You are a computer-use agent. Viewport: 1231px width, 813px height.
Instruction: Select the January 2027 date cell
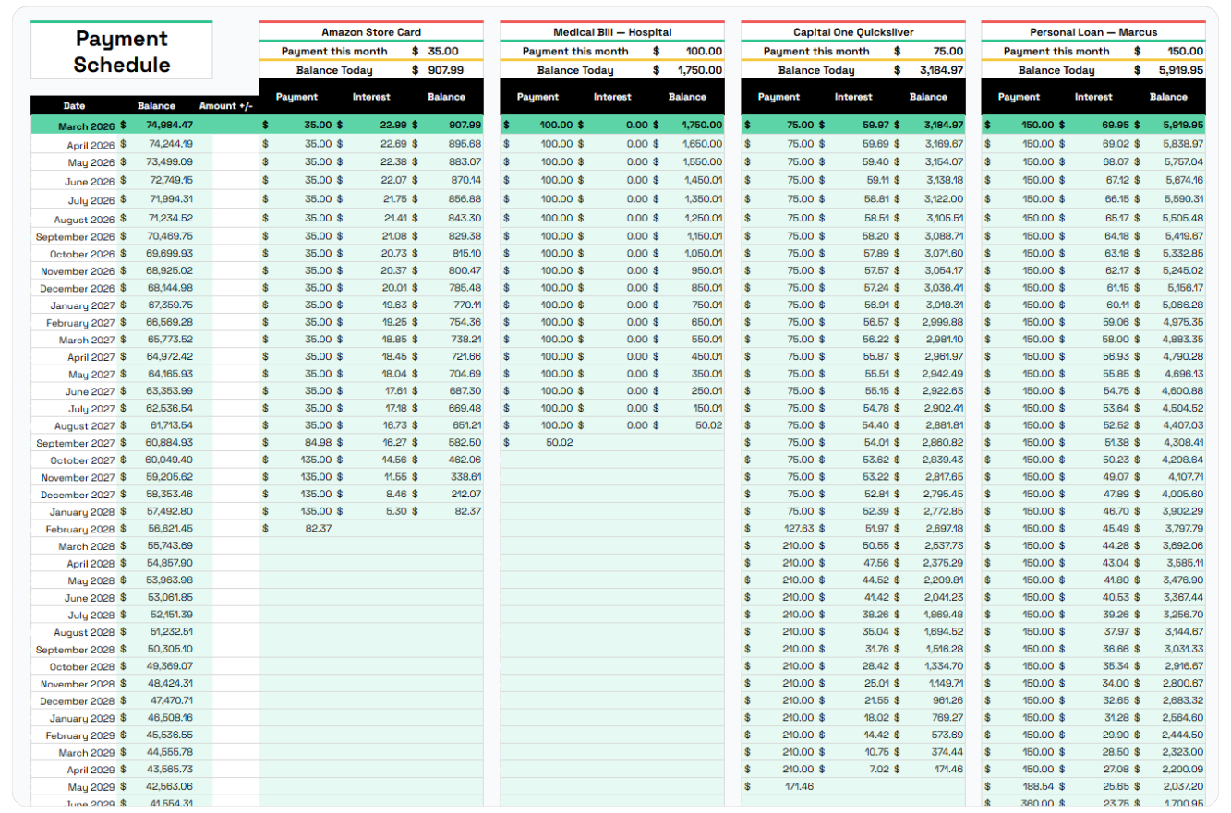(x=82, y=305)
